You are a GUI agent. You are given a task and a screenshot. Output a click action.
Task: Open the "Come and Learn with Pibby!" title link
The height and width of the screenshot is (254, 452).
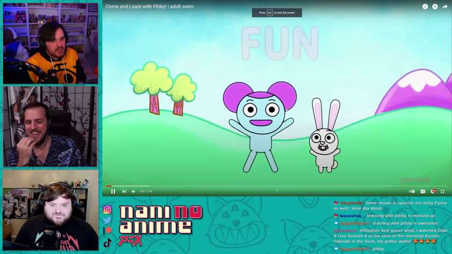click(150, 6)
